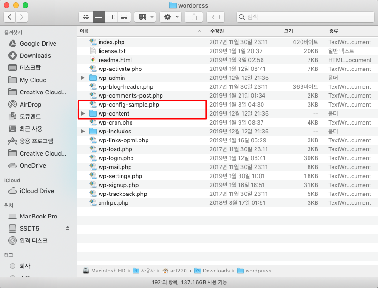Screen dimensions: 378x288
Task: Select xmlrpc.php file
Action: (x=113, y=203)
